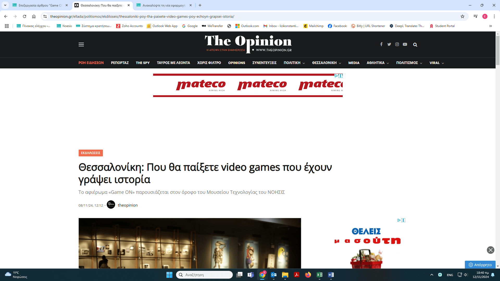500x281 pixels.
Task: Expand the ΠΟΛΙΤΙΚΗ dropdown menu
Action: tap(294, 63)
